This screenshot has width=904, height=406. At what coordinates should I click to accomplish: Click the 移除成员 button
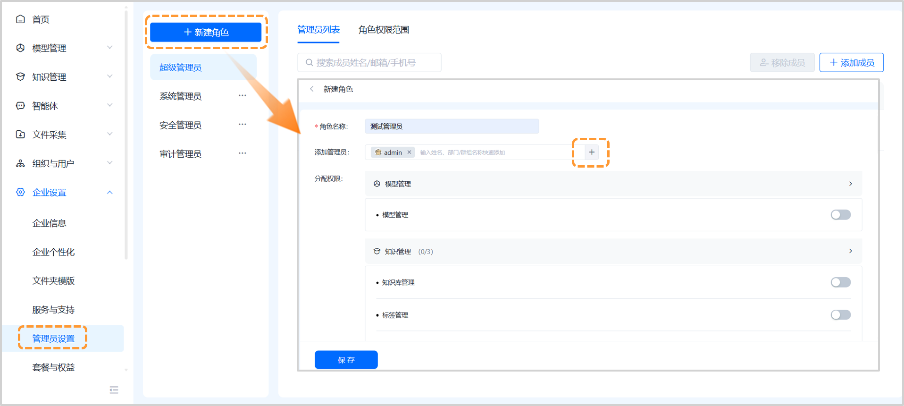(x=782, y=62)
